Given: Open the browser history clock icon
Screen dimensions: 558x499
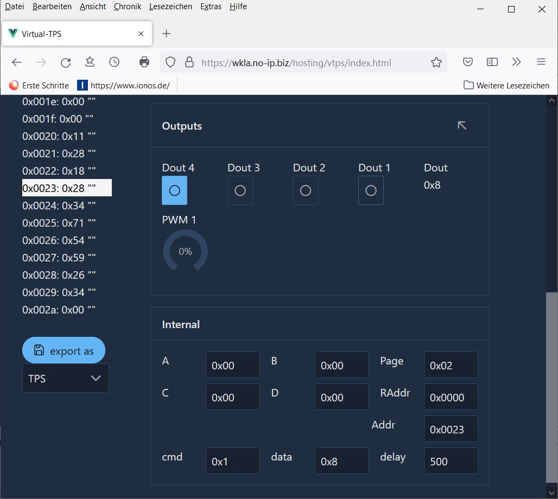Looking at the screenshot, I should (114, 62).
